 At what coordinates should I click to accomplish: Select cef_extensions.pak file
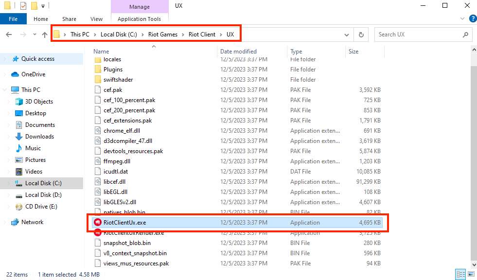point(127,121)
